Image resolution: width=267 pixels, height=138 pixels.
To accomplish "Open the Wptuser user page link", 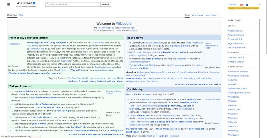I will 232,4.
